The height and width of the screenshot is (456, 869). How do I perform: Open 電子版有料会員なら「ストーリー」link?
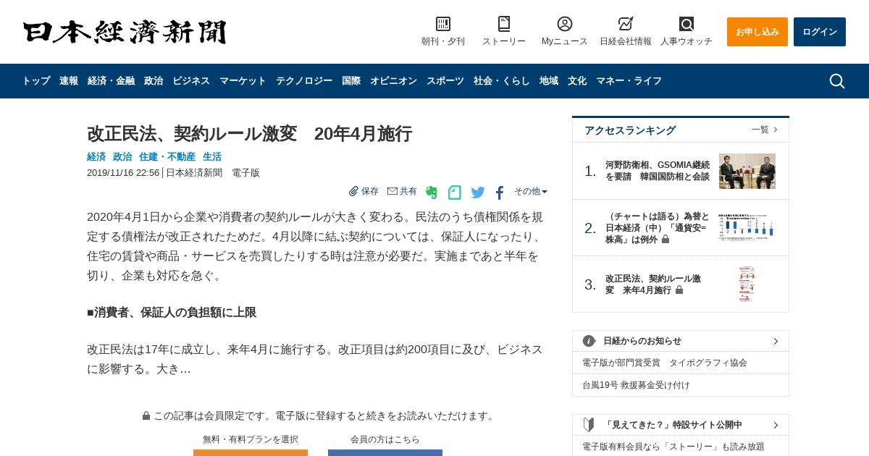[x=673, y=447]
